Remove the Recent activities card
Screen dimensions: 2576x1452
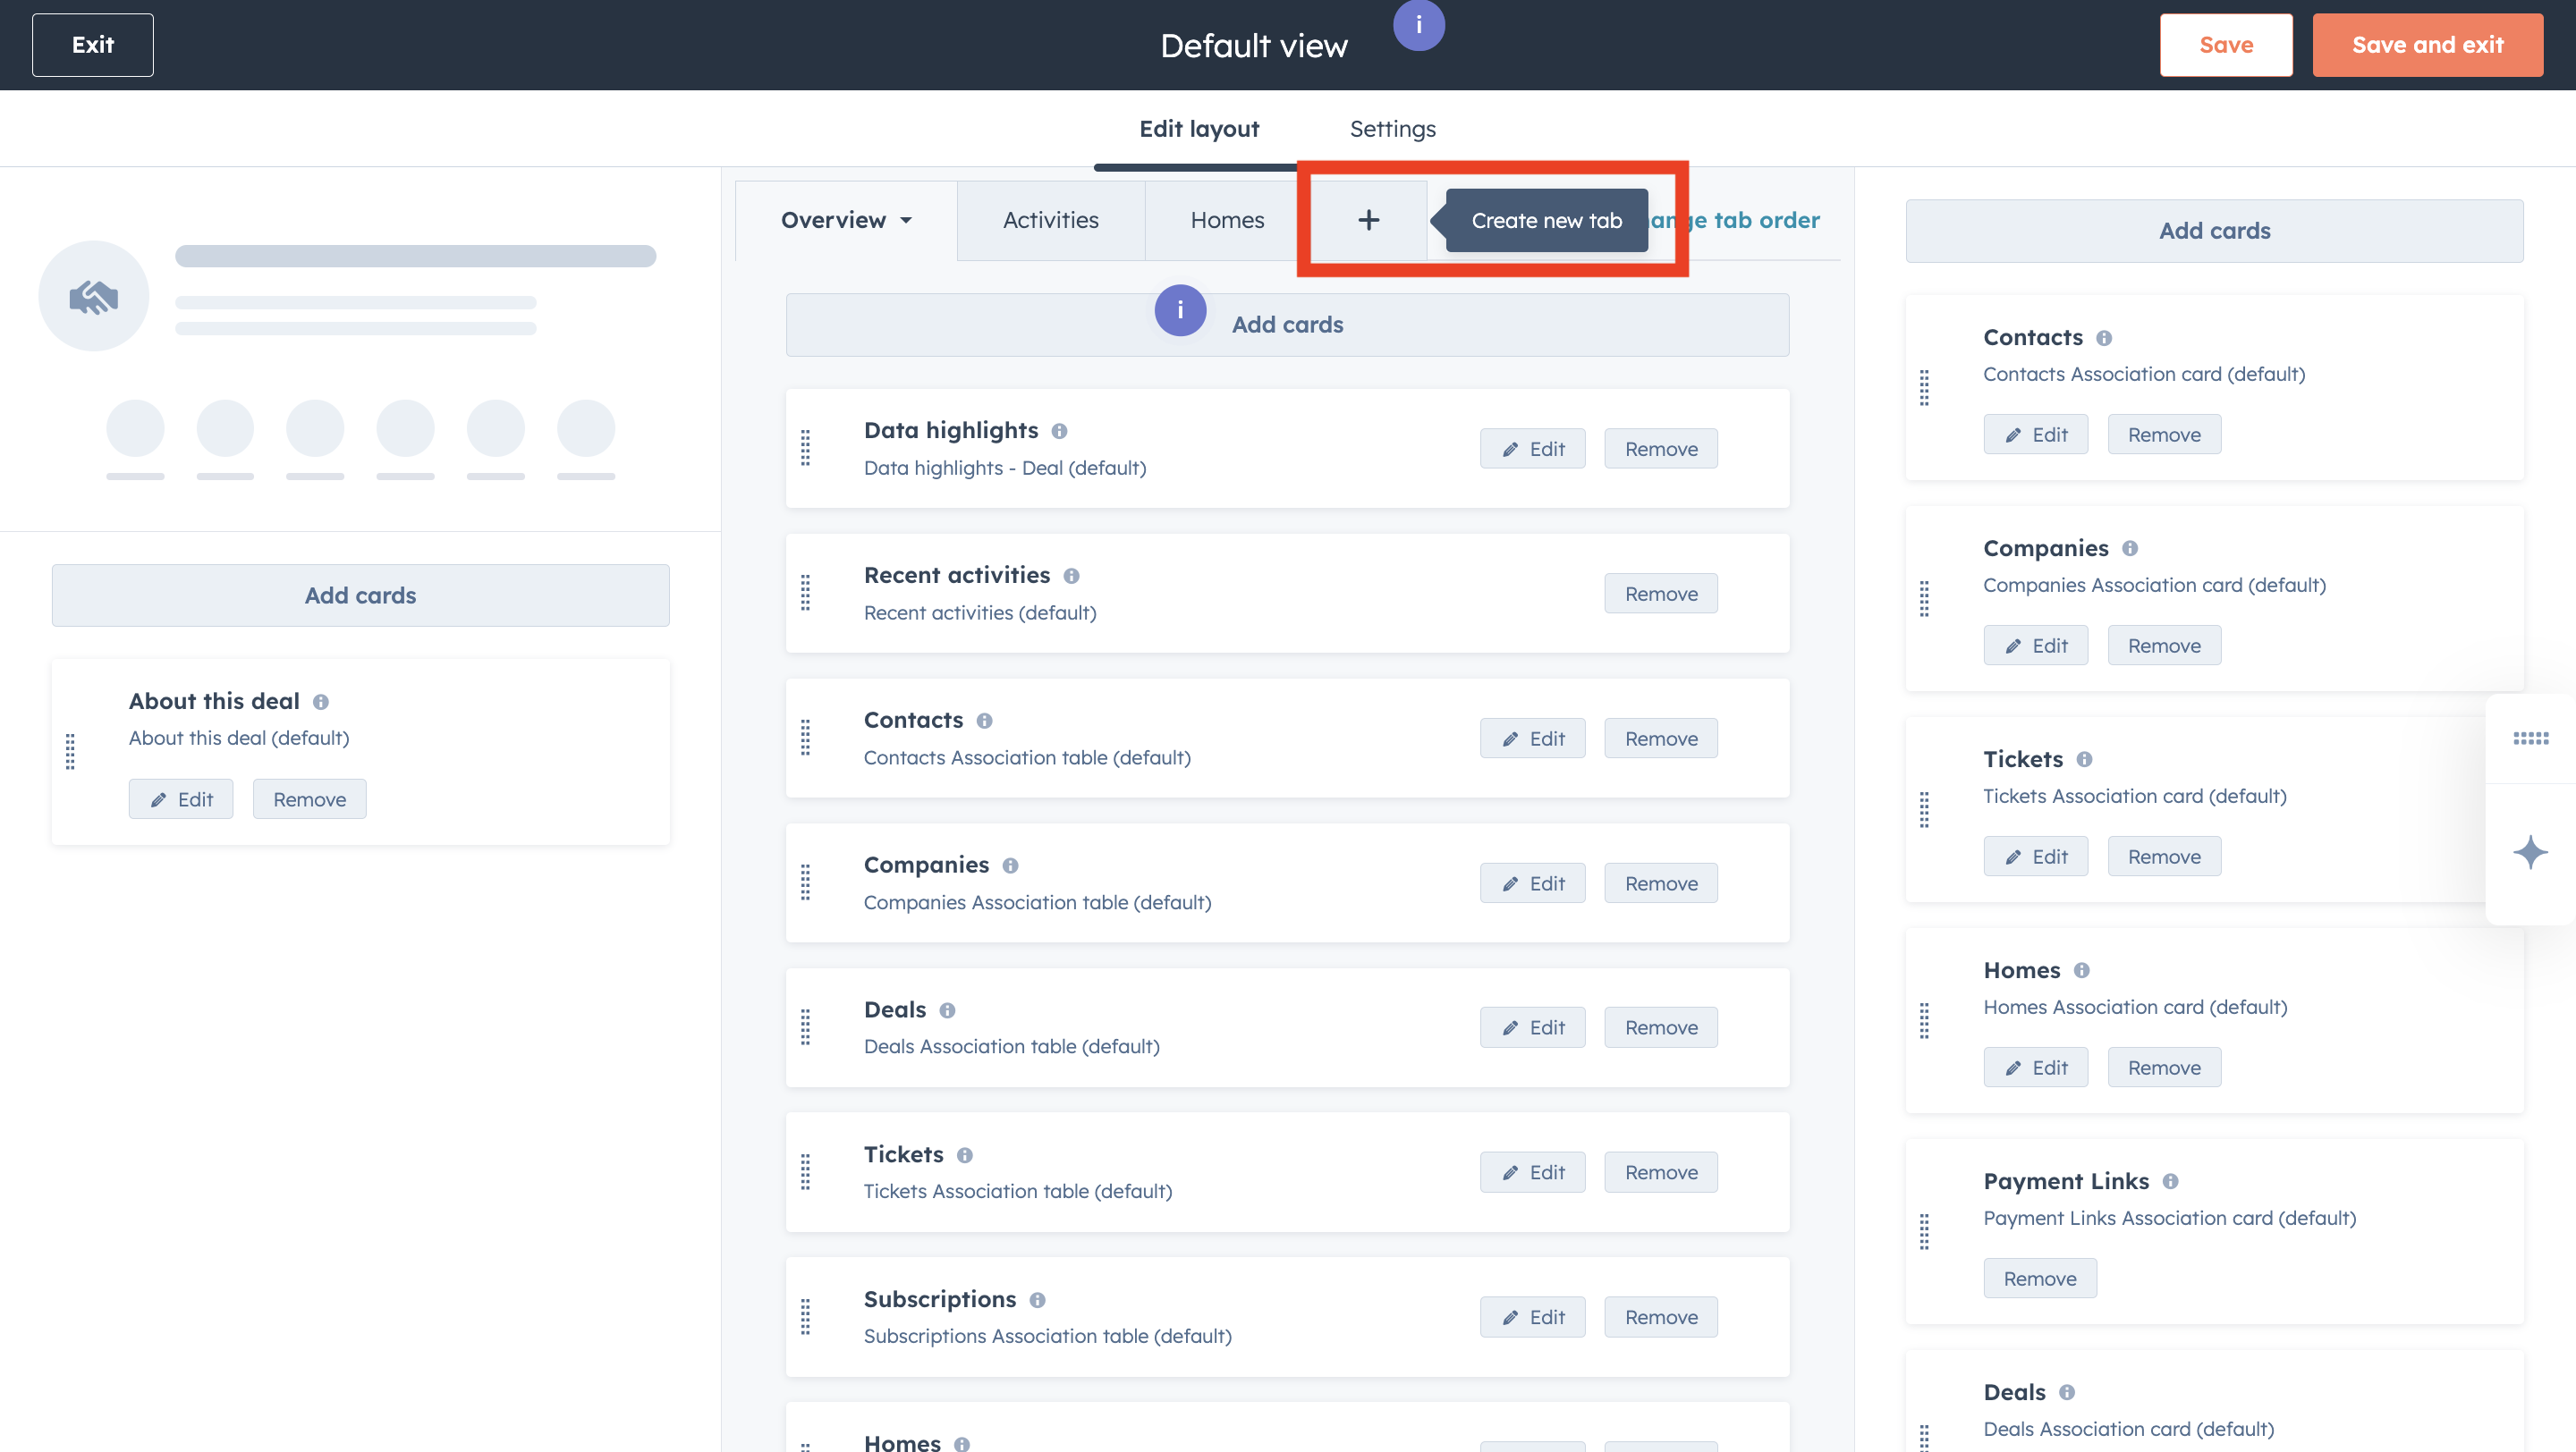(1660, 594)
